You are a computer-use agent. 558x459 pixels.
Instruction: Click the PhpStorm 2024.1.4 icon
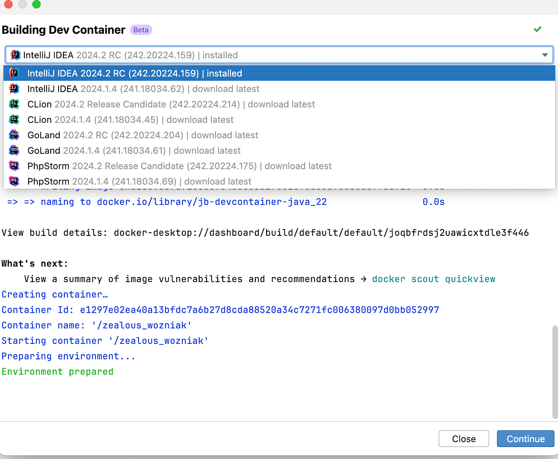(x=14, y=181)
